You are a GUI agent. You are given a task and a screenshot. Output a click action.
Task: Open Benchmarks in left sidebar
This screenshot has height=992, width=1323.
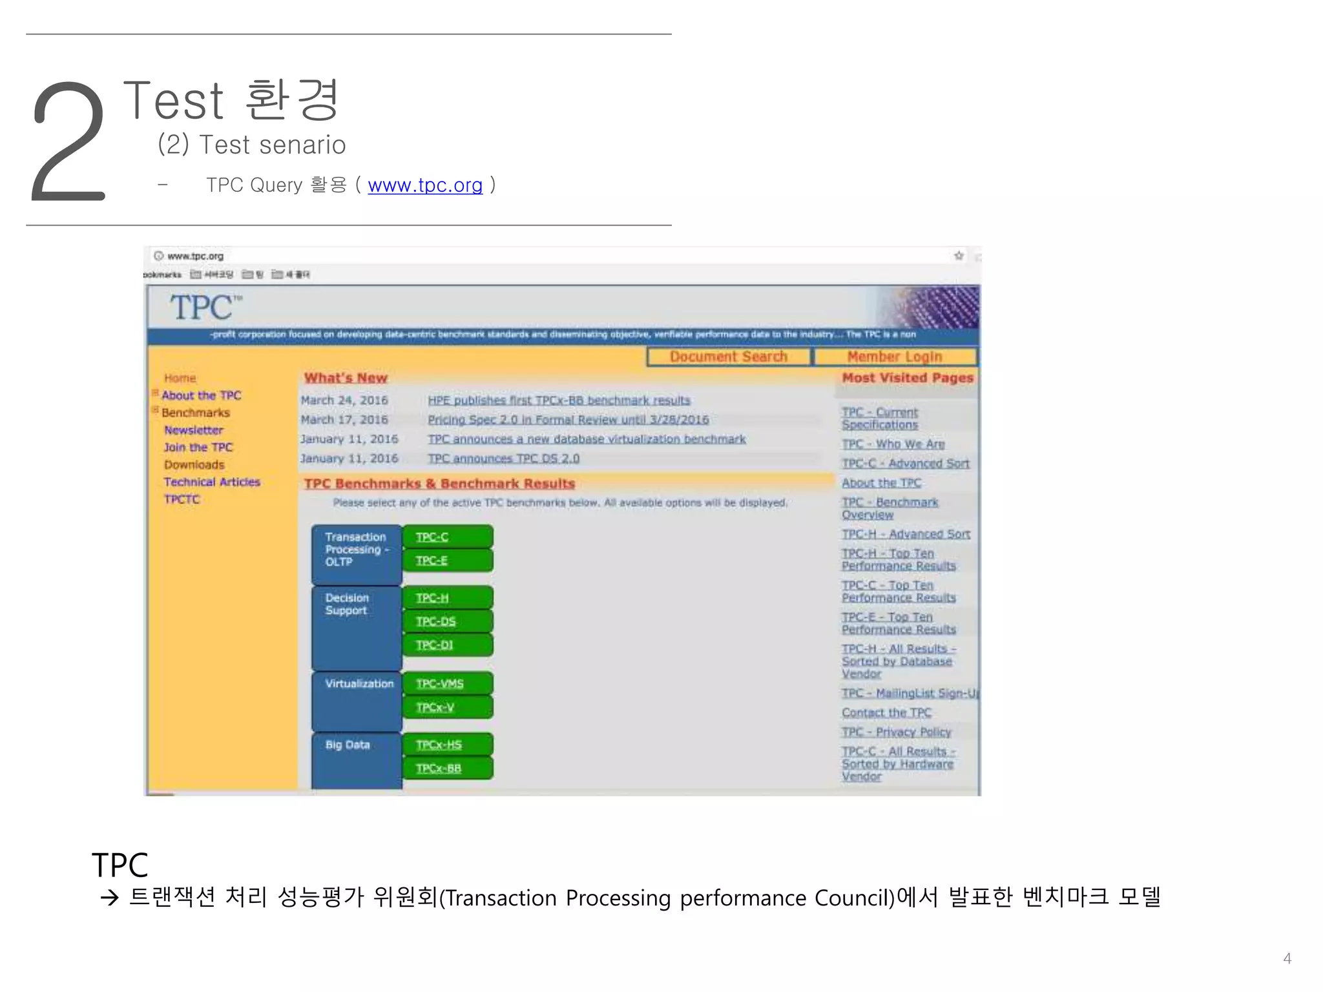[x=196, y=413]
